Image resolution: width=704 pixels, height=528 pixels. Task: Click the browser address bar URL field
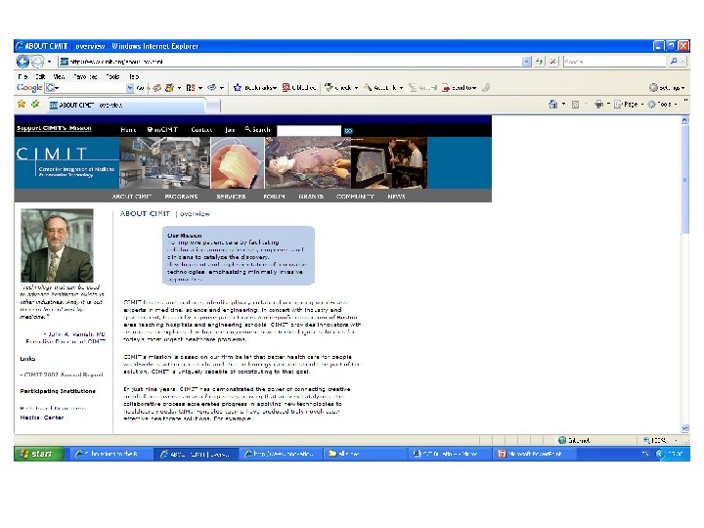point(290,62)
